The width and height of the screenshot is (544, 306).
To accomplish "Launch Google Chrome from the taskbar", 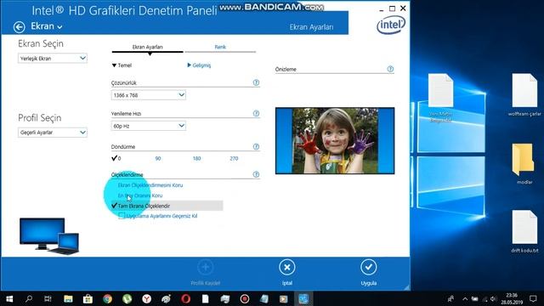I will [107, 298].
